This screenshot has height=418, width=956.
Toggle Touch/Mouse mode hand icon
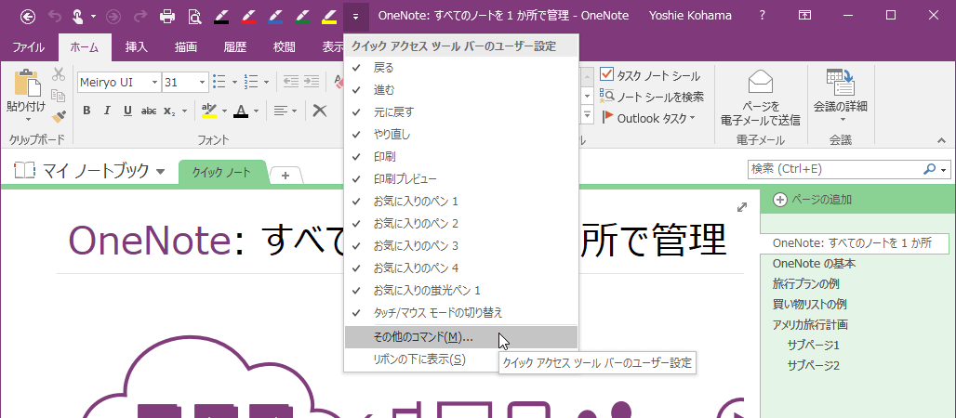tap(78, 16)
